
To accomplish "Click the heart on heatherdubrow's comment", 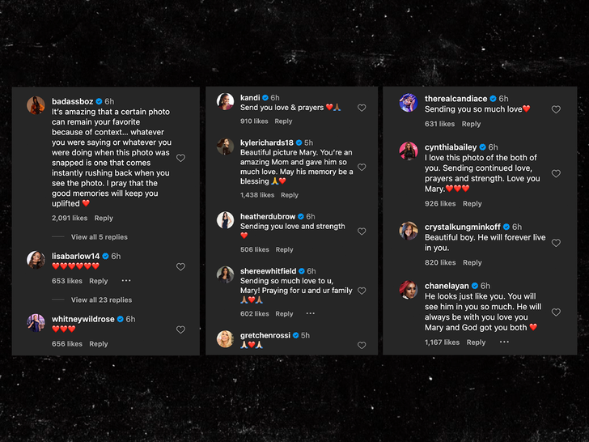I will [x=362, y=232].
